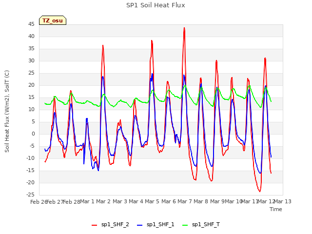The image size is (312, 234).
Task: Click the 0 y-axis tick label
Action: coord(33,134)
